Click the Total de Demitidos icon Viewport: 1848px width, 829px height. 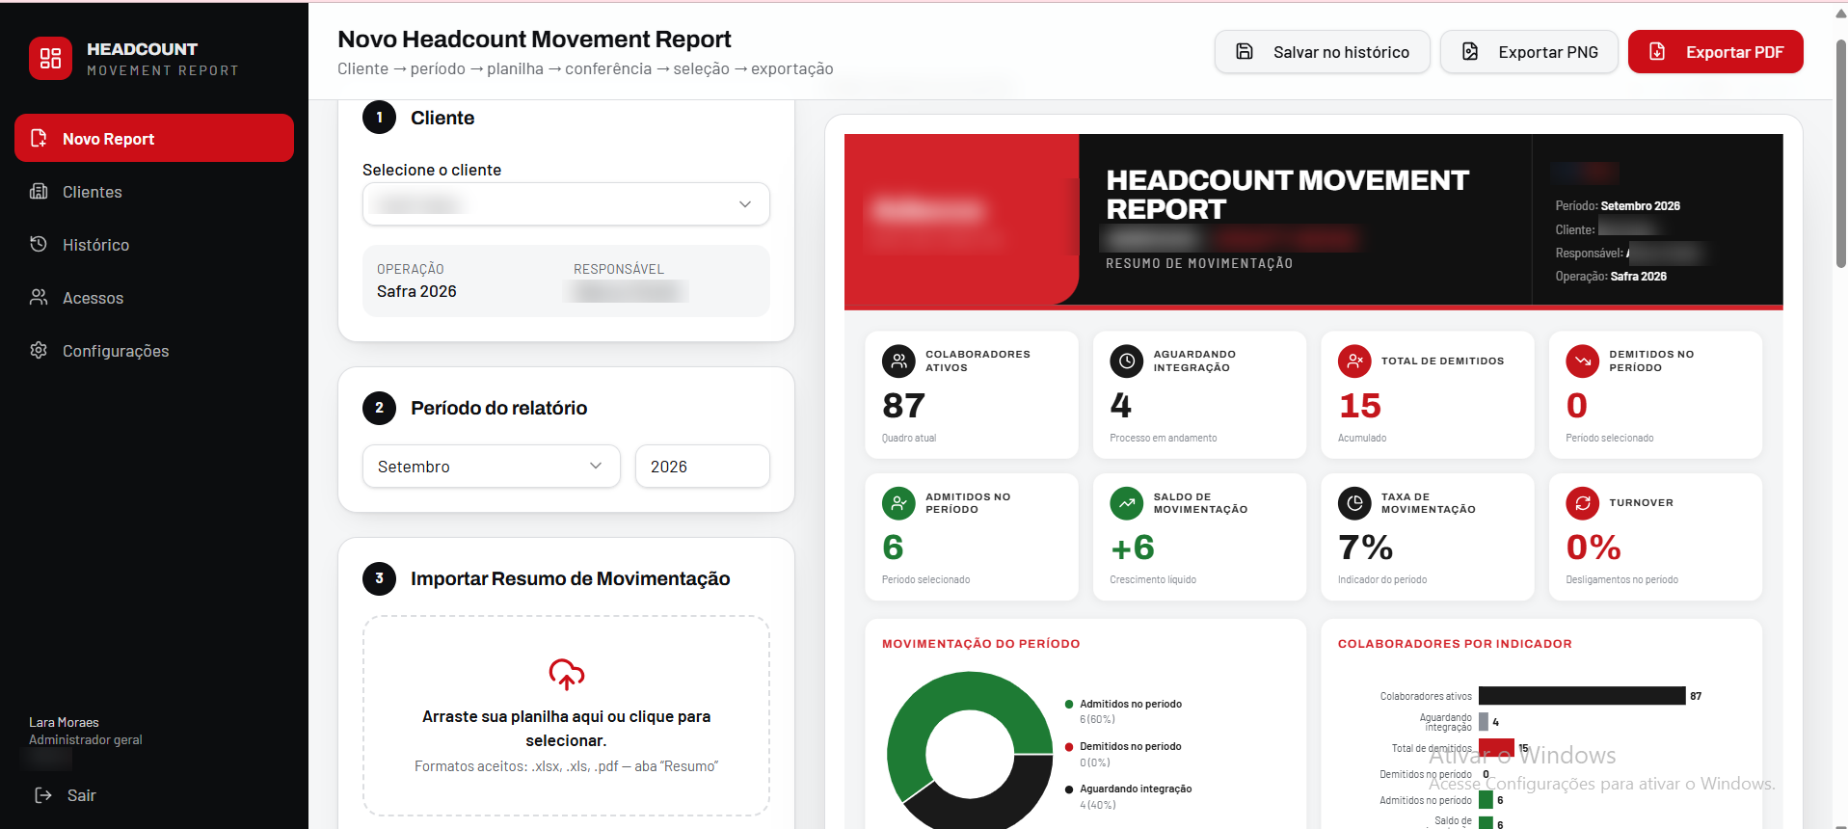(1354, 361)
